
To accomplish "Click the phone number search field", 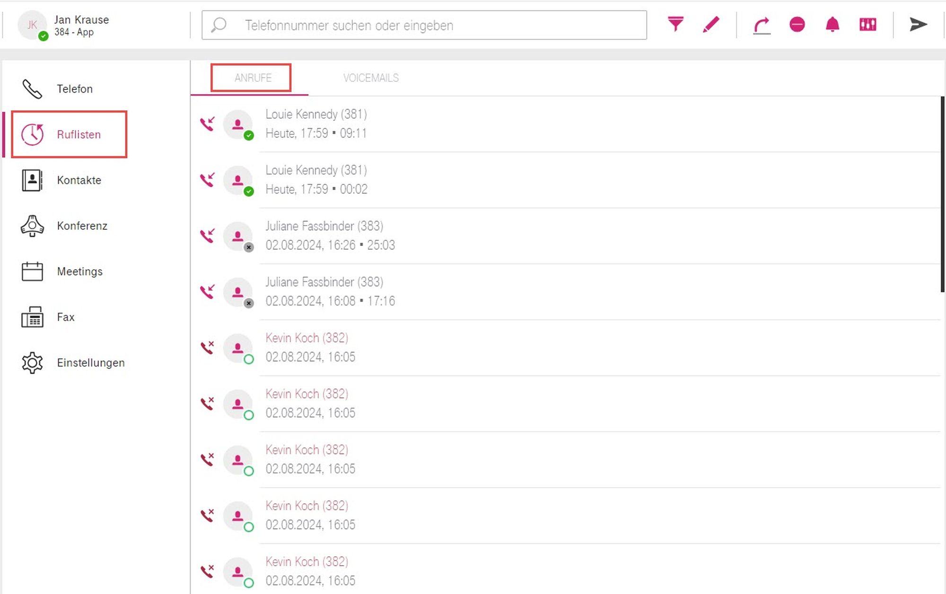I will tap(424, 25).
